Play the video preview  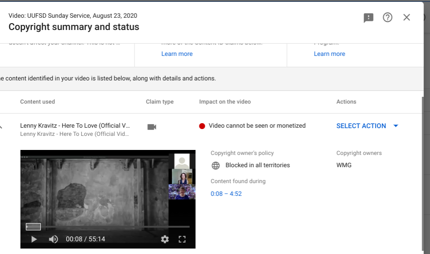click(34, 239)
